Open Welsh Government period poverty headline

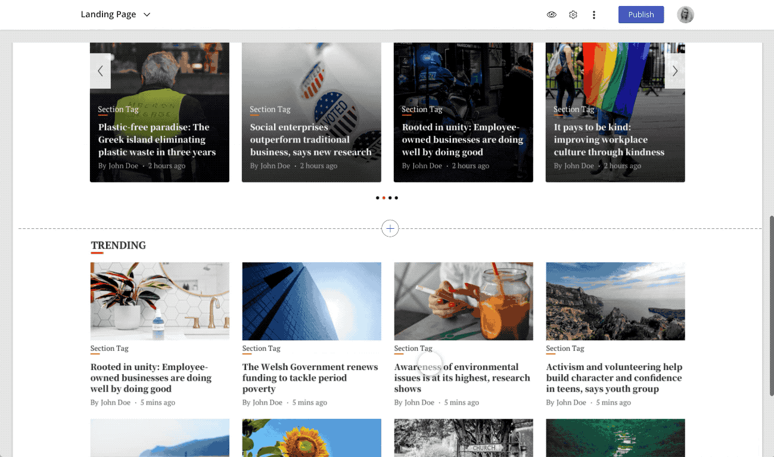click(x=310, y=378)
